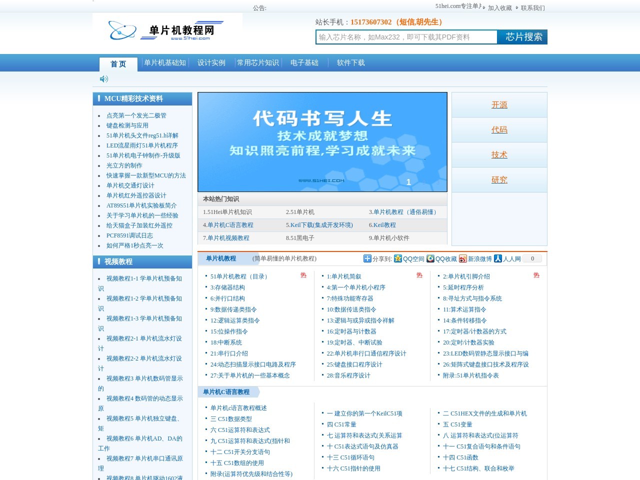This screenshot has width=640, height=480.
Task: Click the 热 marker next to 1:单片机简叙
Action: pos(418,275)
